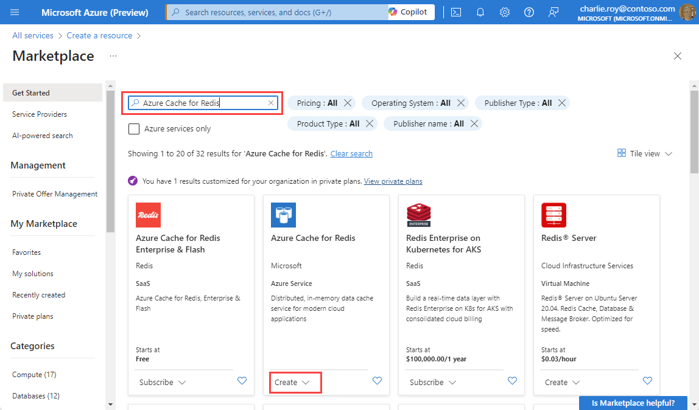Open the Copilot assistant in the top bar
The image size is (699, 410).
(410, 12)
